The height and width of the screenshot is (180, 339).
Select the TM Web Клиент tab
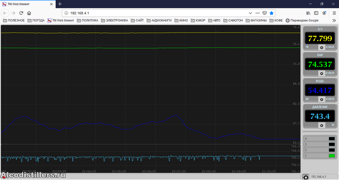pyautogui.click(x=28, y=4)
